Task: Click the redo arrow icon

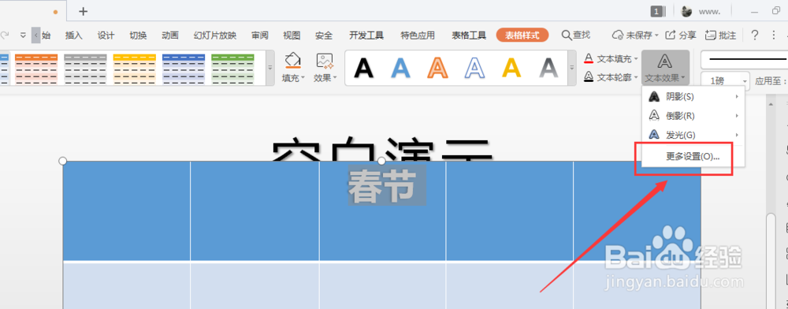Action: 5,35
